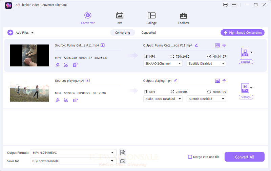The height and width of the screenshot is (171, 271).
Task: Click the 720x406 output resolution
Action: tap(182, 92)
